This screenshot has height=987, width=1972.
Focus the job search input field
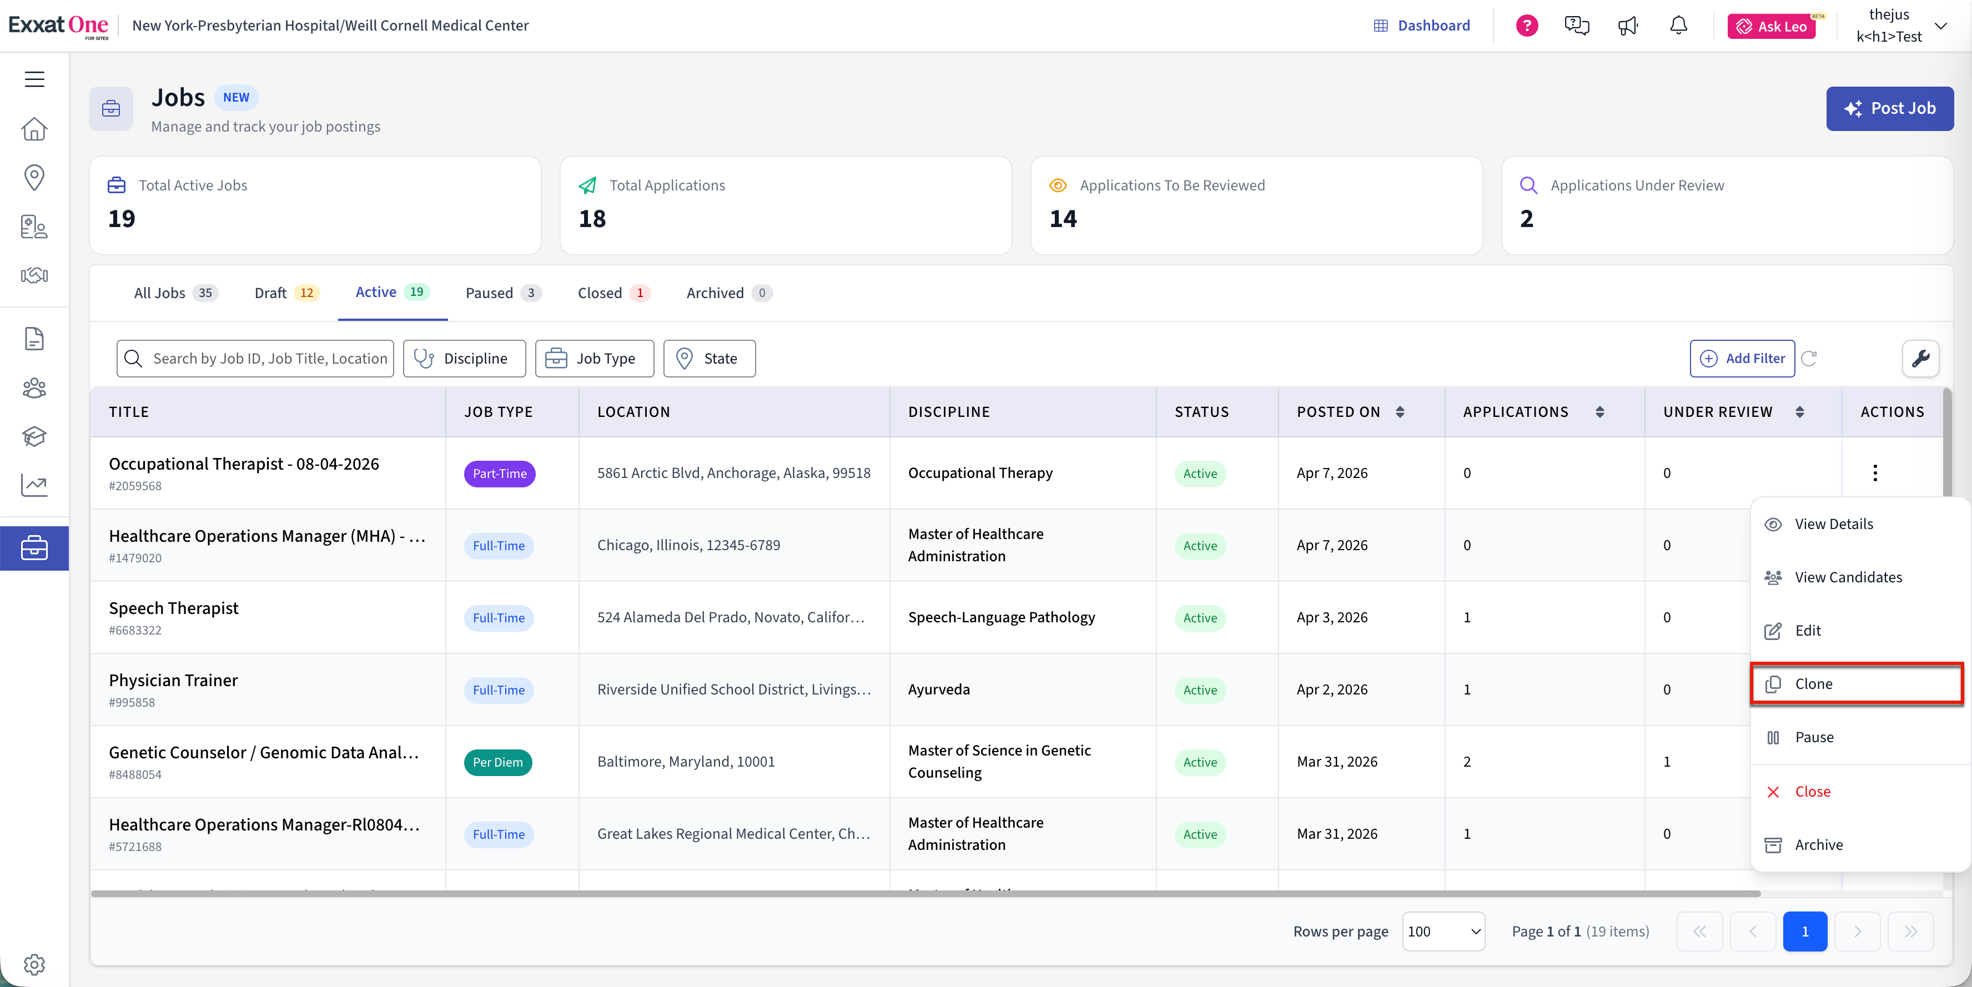[268, 359]
